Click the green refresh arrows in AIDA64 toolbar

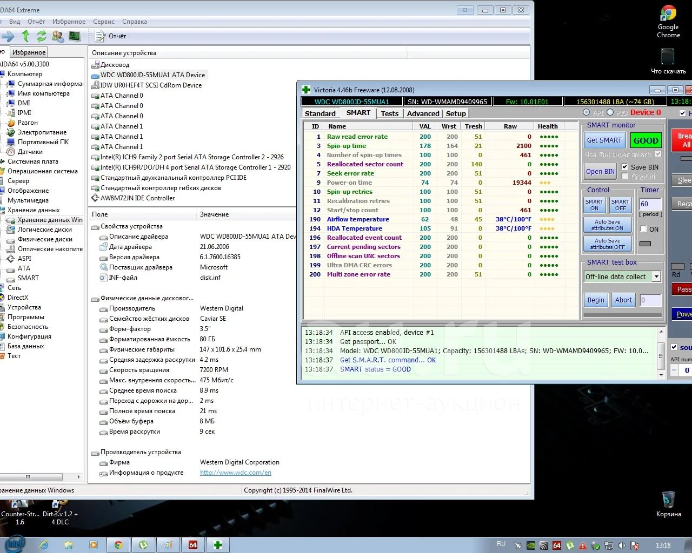click(42, 36)
